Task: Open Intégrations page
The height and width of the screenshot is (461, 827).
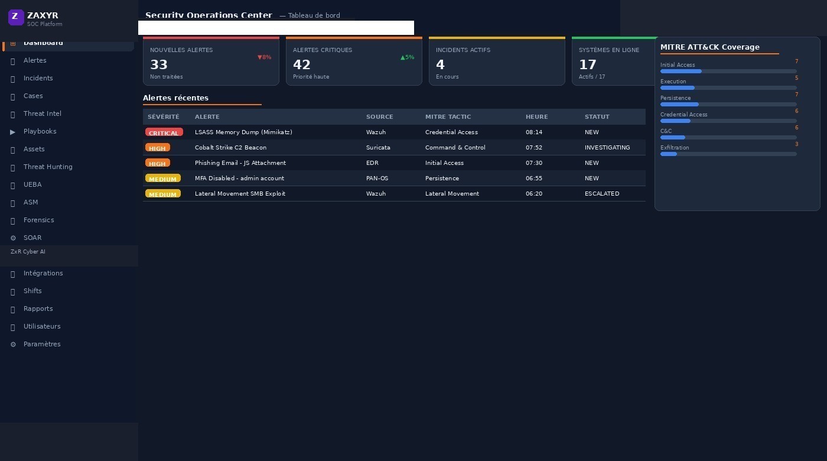Action: [x=43, y=273]
